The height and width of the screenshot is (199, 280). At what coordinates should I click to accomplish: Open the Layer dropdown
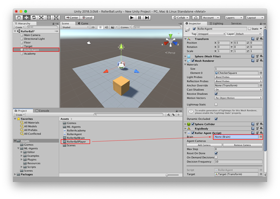point(249,34)
